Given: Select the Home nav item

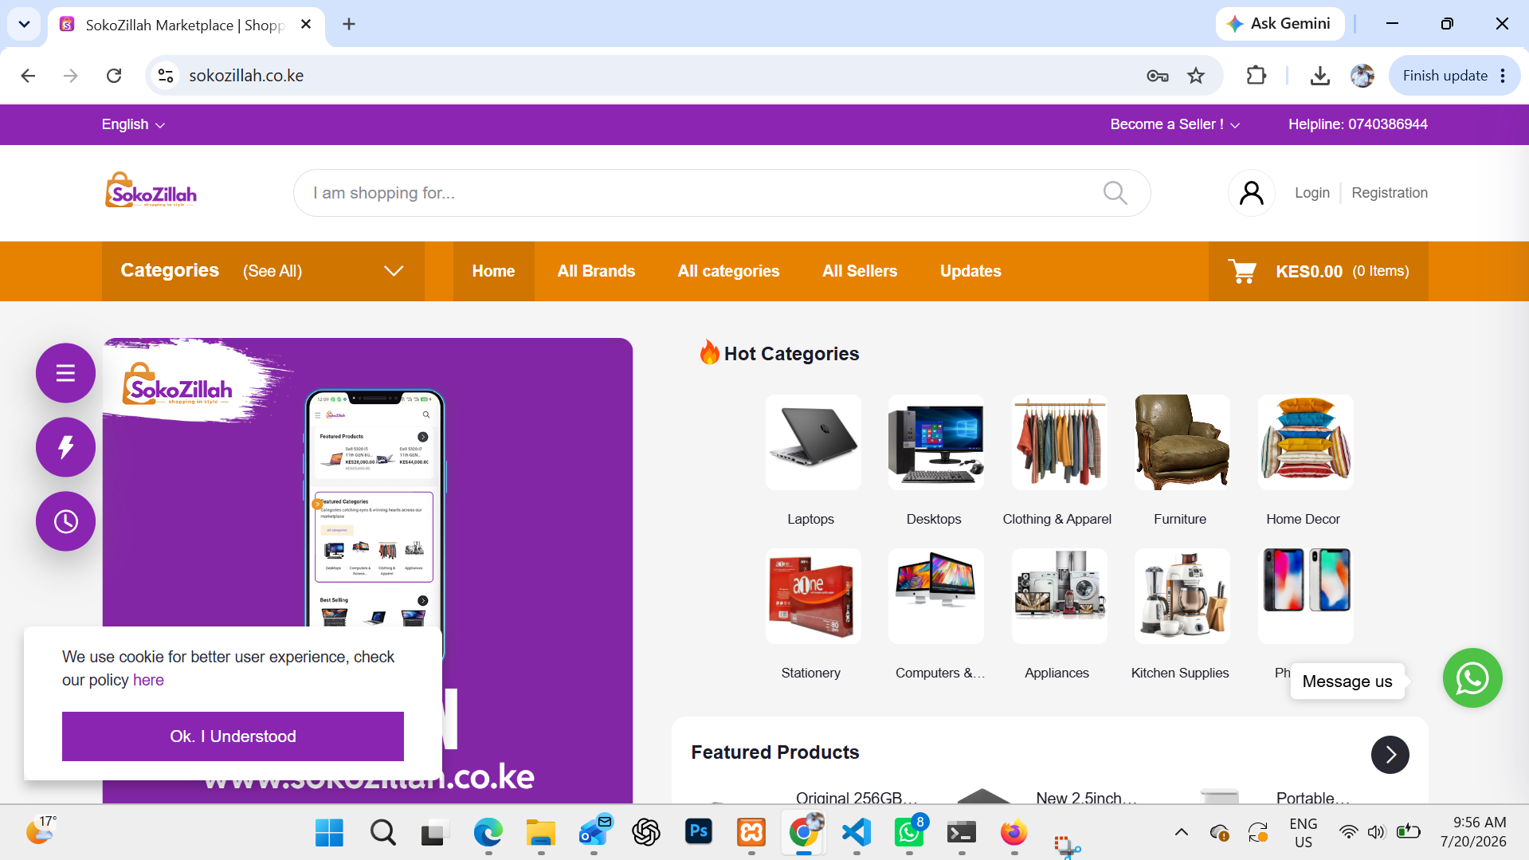Looking at the screenshot, I should coord(493,271).
